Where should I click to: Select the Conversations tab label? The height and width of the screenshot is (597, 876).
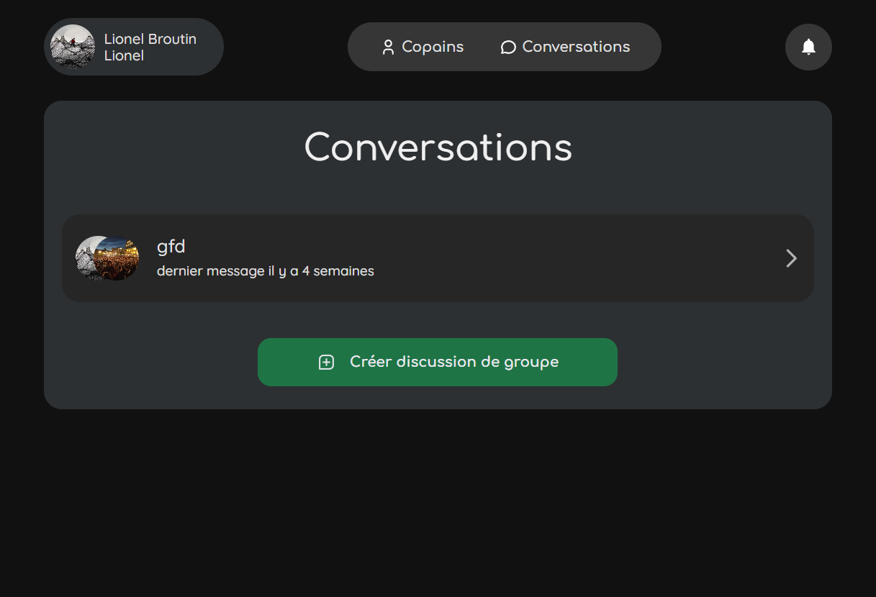pyautogui.click(x=576, y=47)
